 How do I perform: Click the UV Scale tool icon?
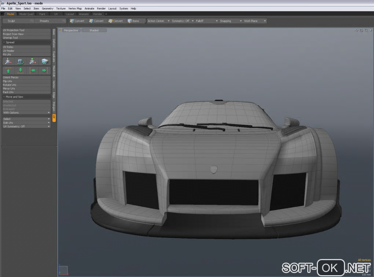pos(33,61)
